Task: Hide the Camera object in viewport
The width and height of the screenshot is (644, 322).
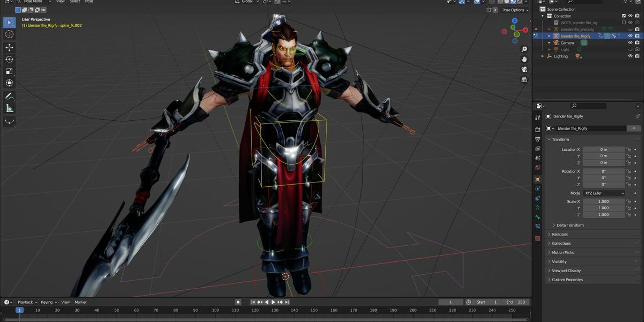Action: (x=631, y=43)
